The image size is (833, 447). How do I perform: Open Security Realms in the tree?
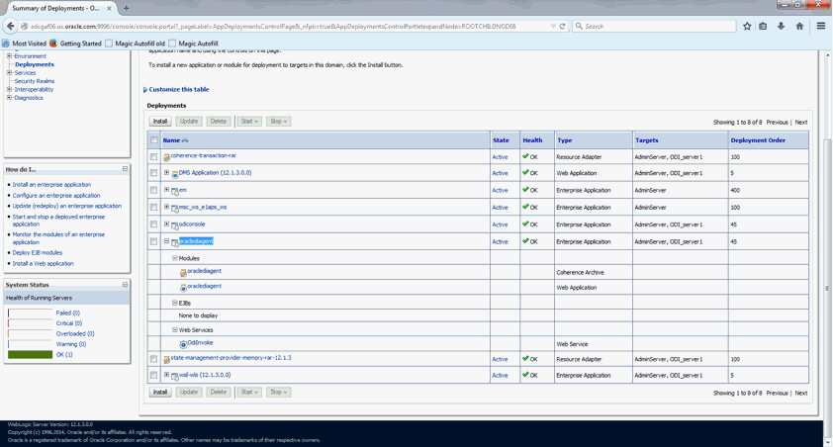pos(35,81)
